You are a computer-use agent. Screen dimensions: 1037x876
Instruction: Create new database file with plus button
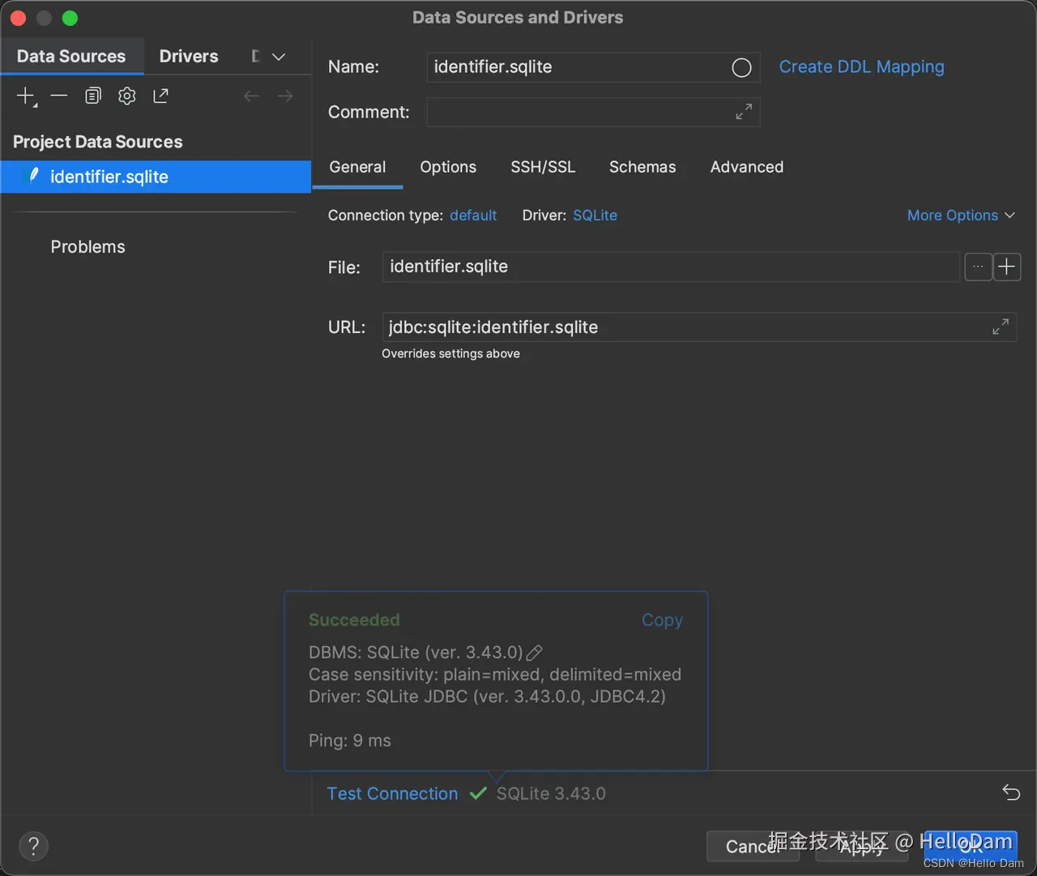coord(1007,267)
